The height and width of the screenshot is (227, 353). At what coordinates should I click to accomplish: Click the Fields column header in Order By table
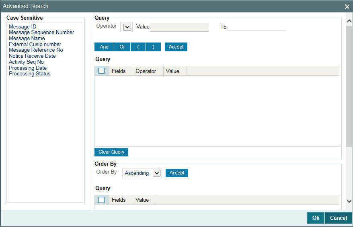[121, 200]
